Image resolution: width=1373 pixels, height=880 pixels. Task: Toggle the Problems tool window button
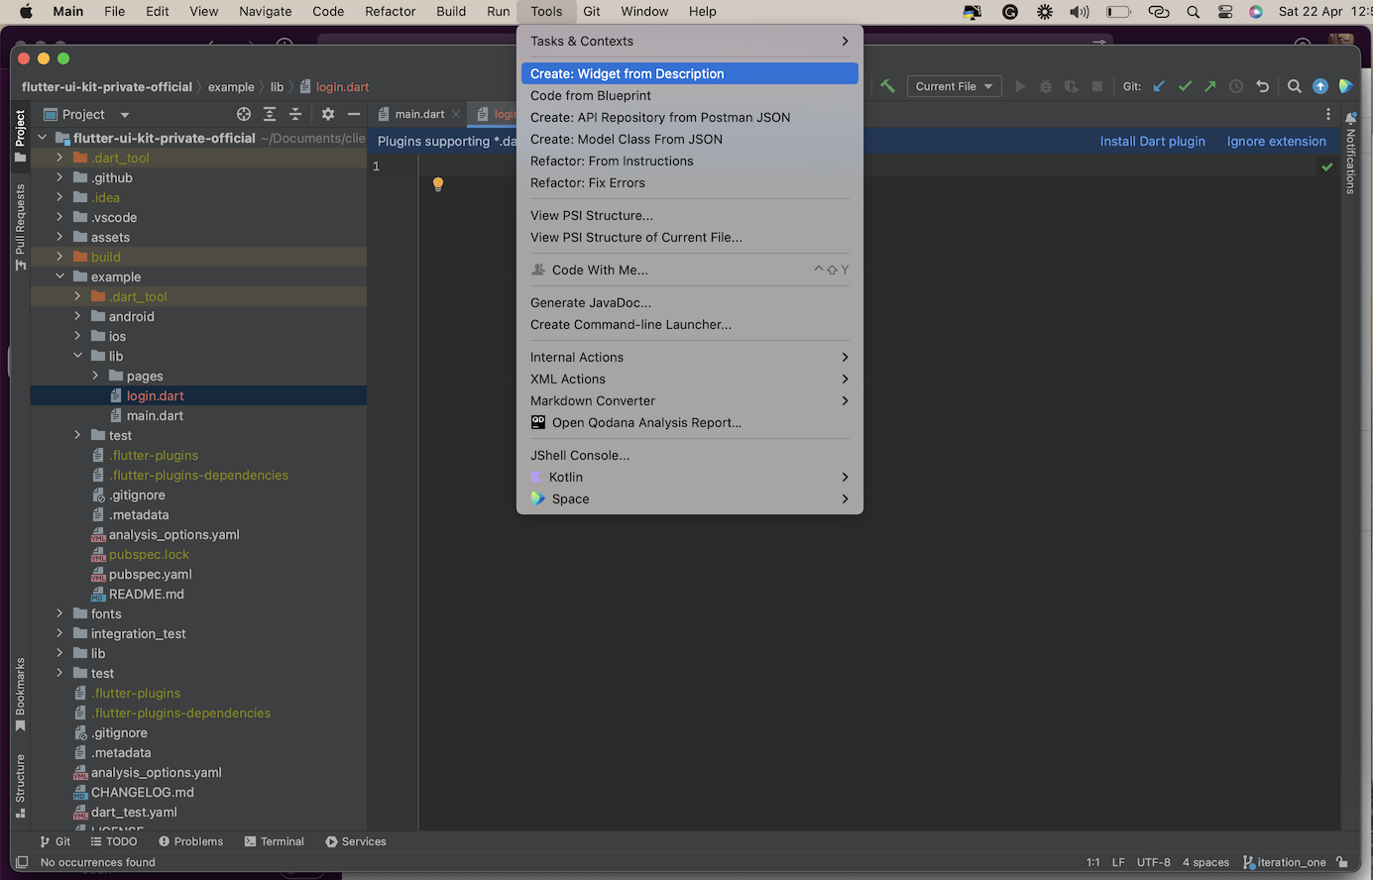(191, 841)
